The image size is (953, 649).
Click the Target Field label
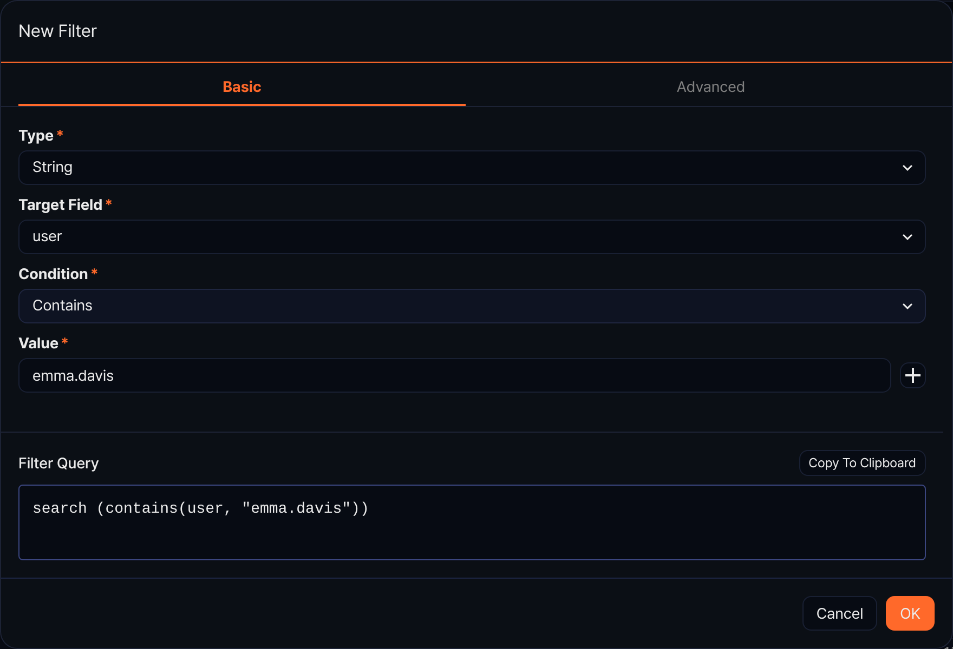61,205
